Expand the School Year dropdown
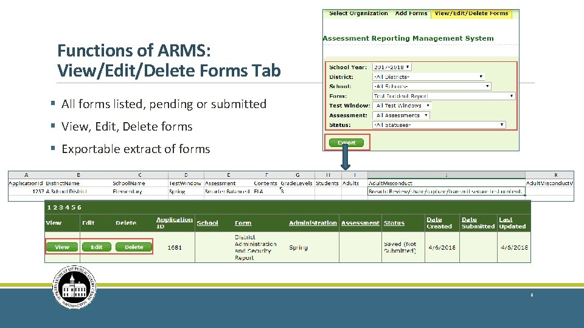The image size is (584, 328). tap(392, 67)
